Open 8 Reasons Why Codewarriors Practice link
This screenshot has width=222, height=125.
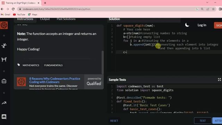(x=55, y=80)
